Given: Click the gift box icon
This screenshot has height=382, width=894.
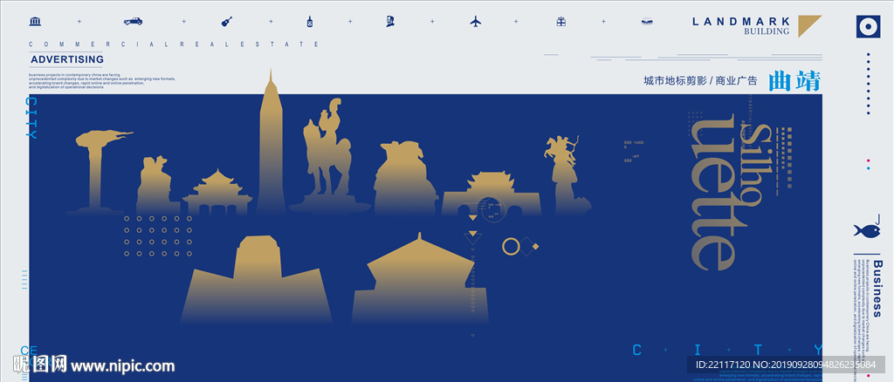Looking at the screenshot, I should (561, 22).
